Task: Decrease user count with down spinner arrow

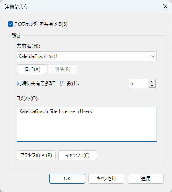Action: click(x=152, y=86)
